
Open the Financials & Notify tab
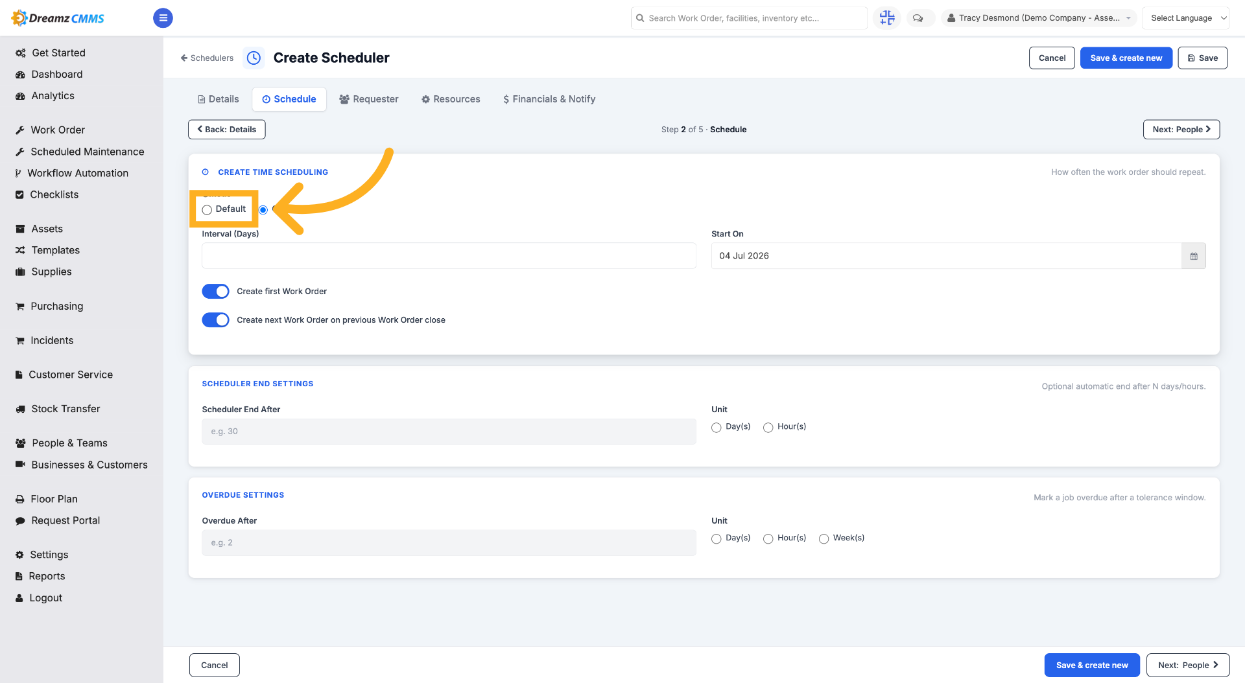click(549, 99)
